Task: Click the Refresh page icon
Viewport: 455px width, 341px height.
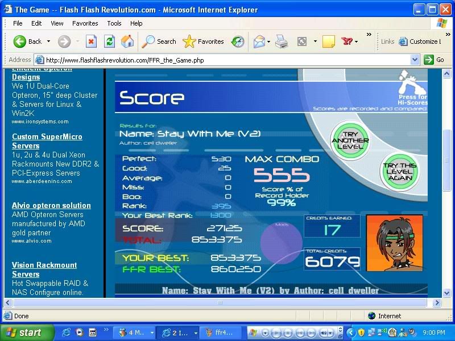Action: tap(109, 41)
